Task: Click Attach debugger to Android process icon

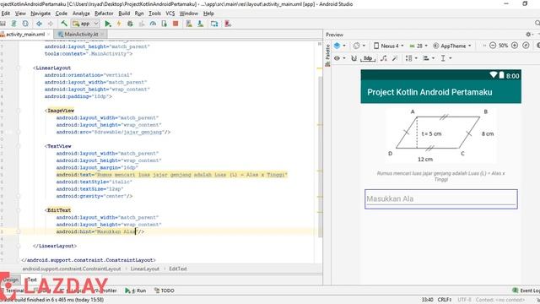Action: click(165, 24)
